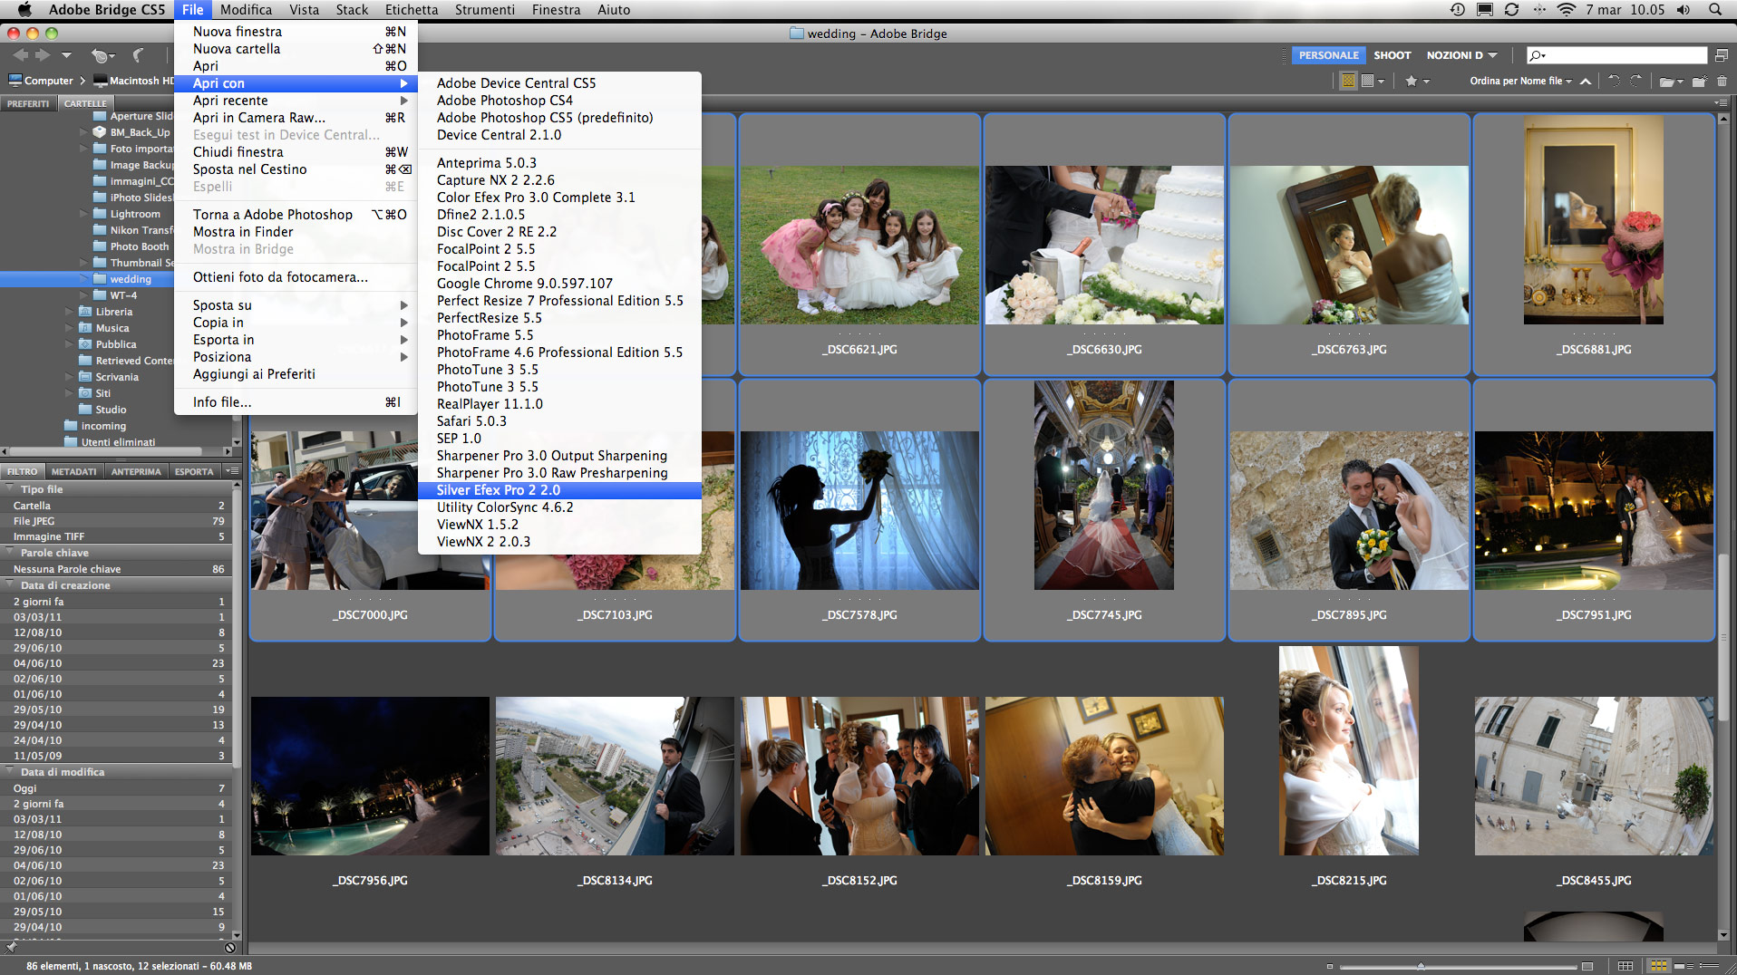The width and height of the screenshot is (1737, 975).
Task: Open recent files clock icon menu
Action: 102,55
